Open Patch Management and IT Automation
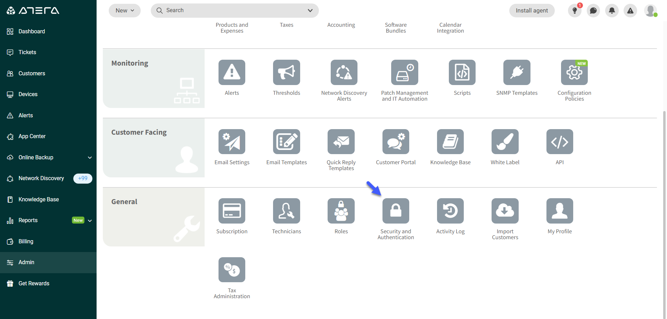This screenshot has width=667, height=319. coord(404,72)
